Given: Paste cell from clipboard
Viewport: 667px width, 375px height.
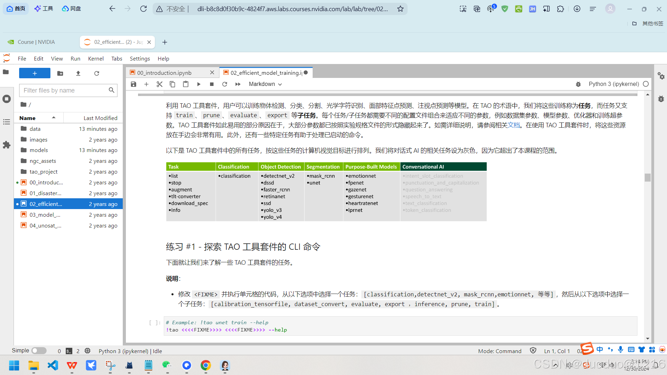Looking at the screenshot, I should tap(186, 84).
